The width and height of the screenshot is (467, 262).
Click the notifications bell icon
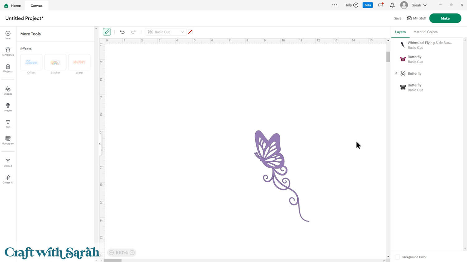click(392, 5)
